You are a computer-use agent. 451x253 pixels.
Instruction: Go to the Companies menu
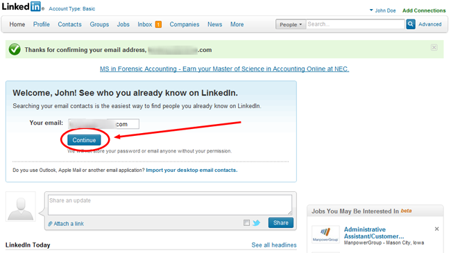click(185, 24)
